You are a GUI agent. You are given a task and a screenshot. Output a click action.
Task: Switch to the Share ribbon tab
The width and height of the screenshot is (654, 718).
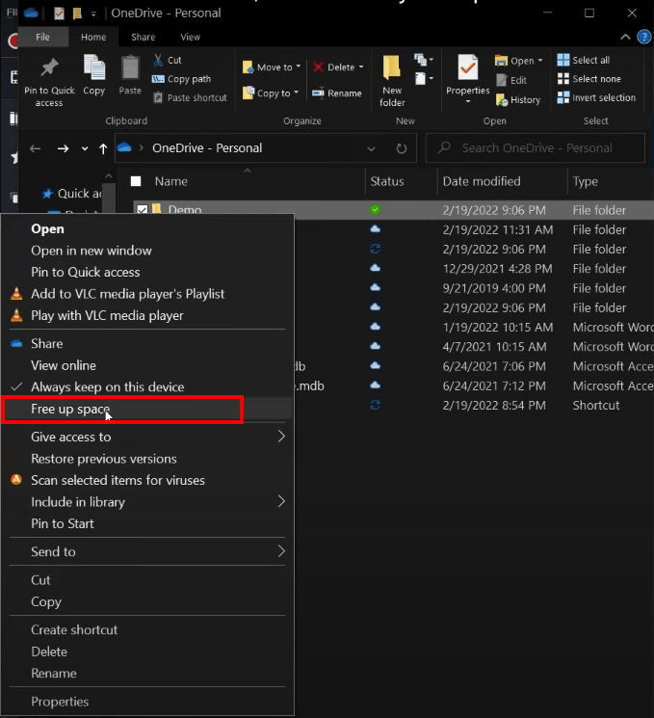[x=144, y=37]
